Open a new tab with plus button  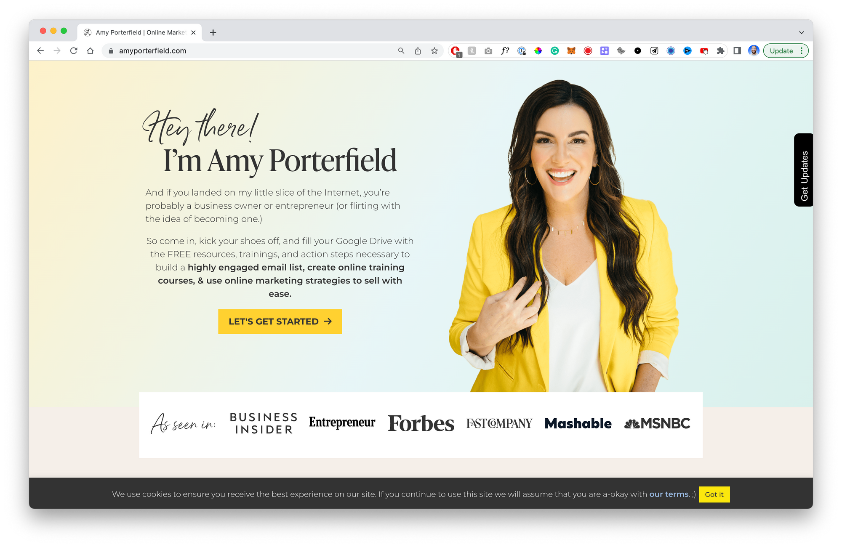(x=213, y=32)
